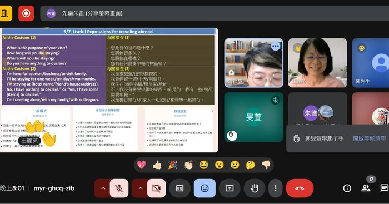
Task: Select the 朱雀 grouped avatars tile
Action: point(317,108)
